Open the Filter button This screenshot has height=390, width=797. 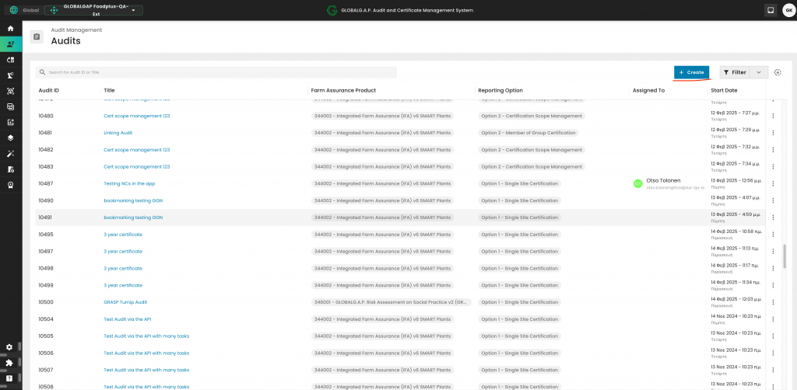pyautogui.click(x=735, y=72)
